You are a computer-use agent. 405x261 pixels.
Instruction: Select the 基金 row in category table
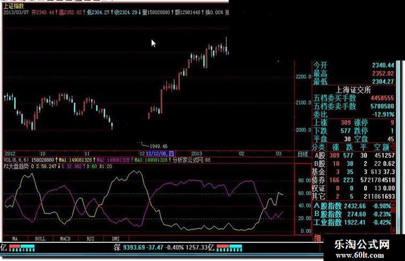pos(354,172)
